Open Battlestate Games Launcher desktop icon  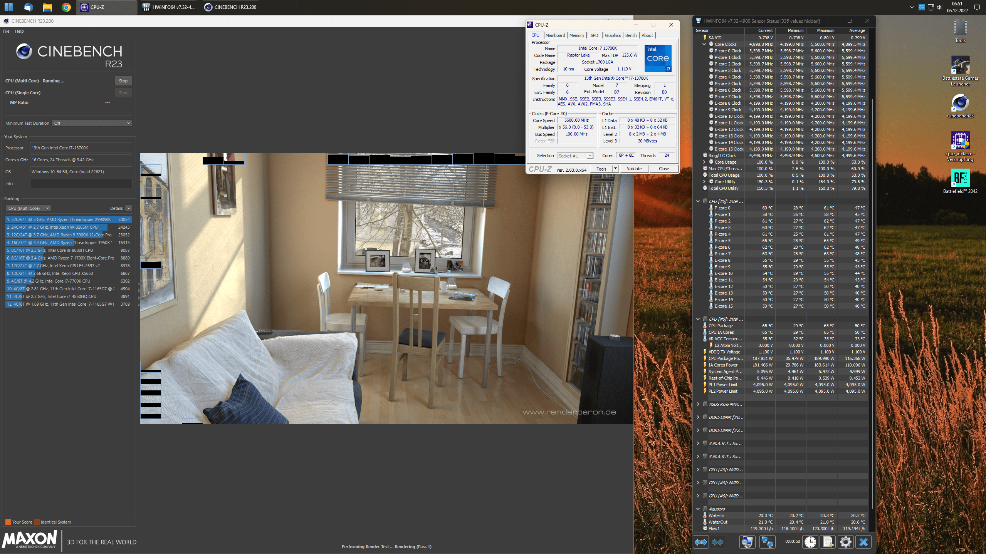(x=960, y=71)
